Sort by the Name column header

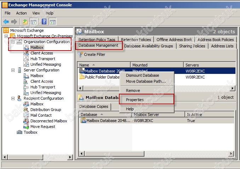coord(104,65)
